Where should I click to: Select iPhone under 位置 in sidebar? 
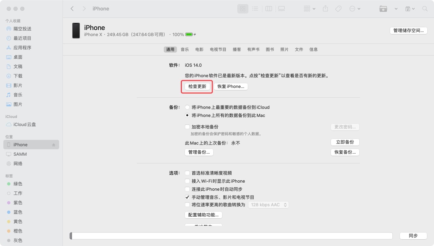coord(31,145)
